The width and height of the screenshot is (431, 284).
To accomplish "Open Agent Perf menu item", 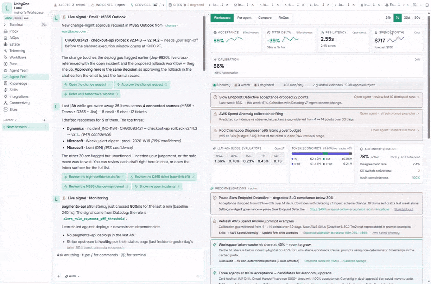I will (25, 77).
